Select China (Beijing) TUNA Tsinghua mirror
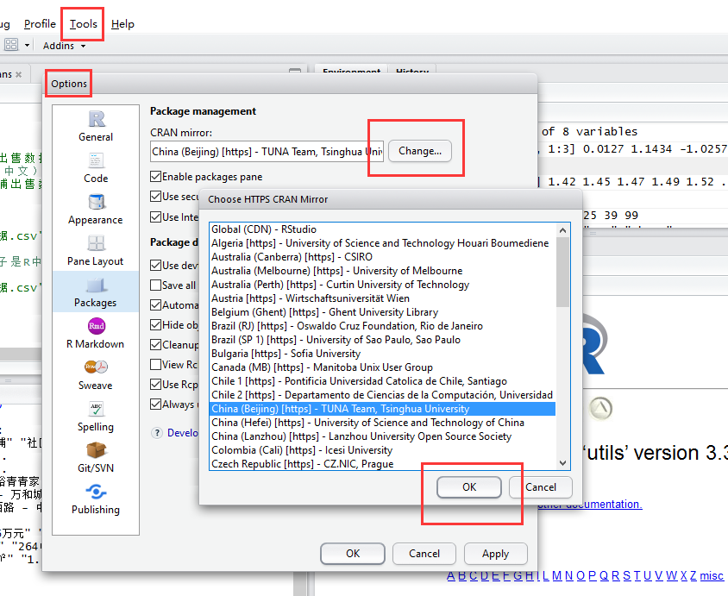728x596 pixels. 382,409
